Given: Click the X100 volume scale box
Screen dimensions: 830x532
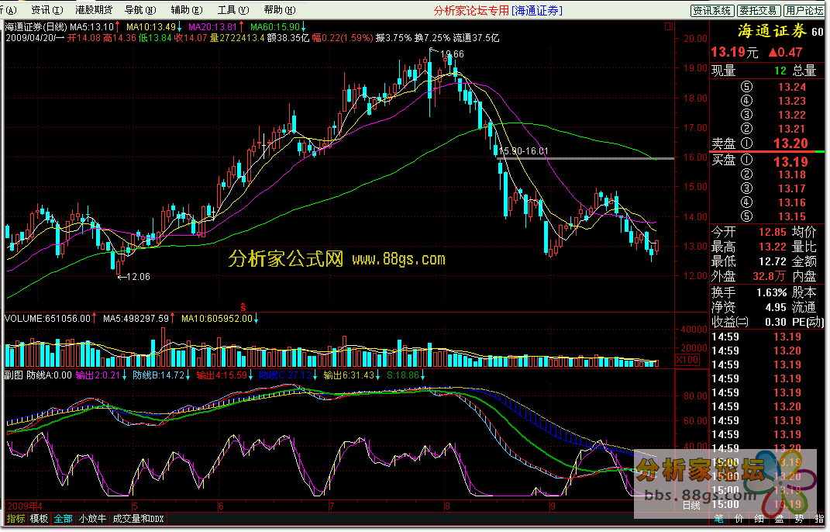Looking at the screenshot, I should point(687,361).
